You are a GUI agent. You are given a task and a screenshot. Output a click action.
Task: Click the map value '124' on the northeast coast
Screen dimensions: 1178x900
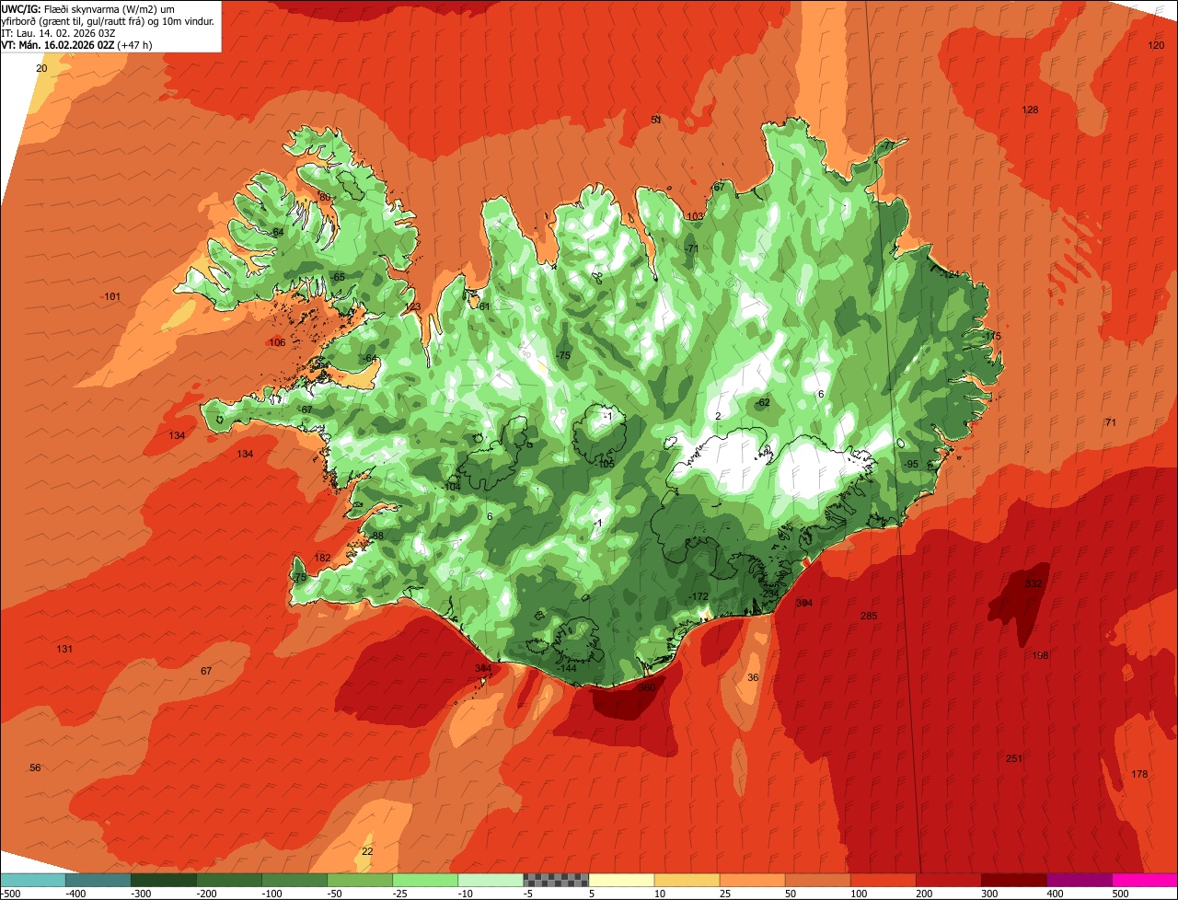[951, 274]
